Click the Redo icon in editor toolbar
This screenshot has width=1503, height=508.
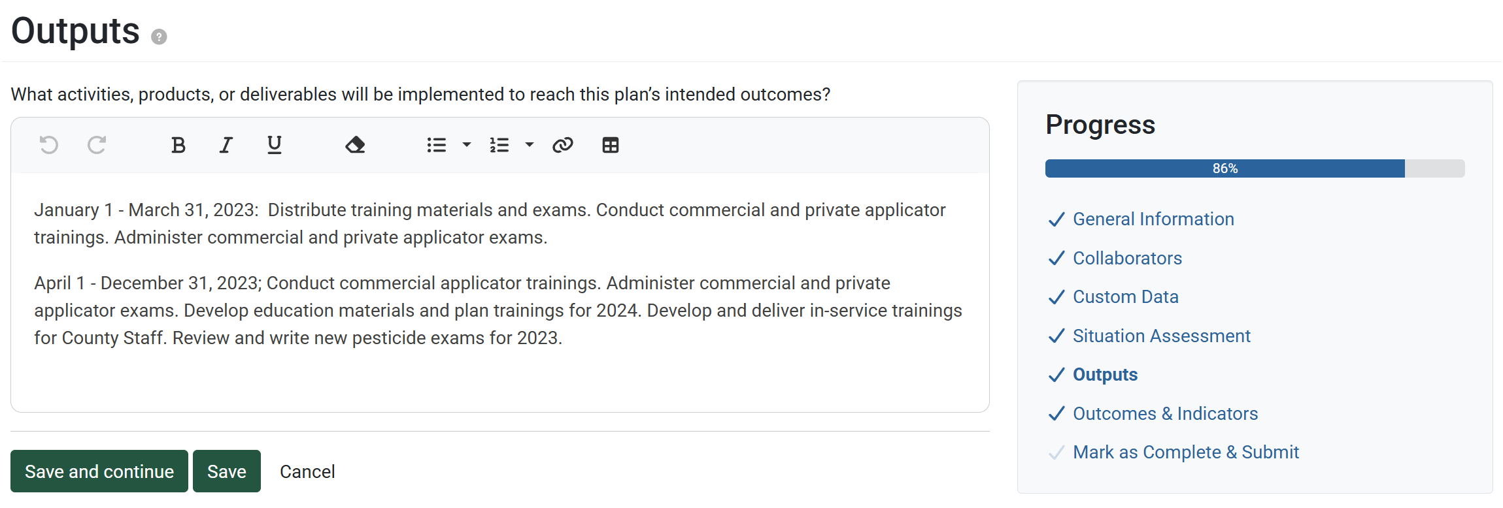[97, 145]
